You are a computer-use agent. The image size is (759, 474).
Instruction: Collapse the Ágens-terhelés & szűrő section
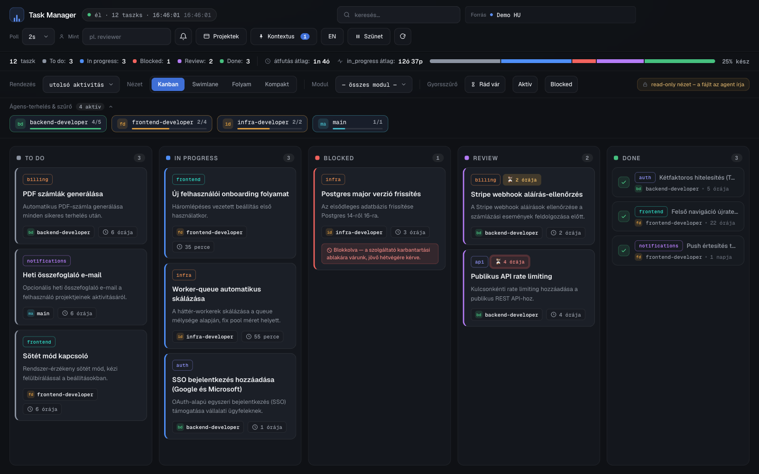coord(111,107)
